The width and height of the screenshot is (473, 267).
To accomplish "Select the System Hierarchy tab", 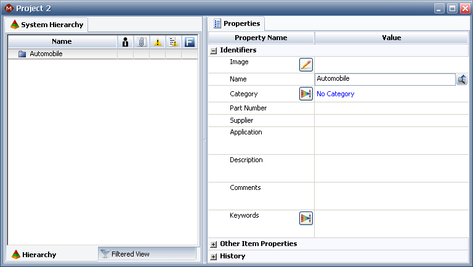I will coord(47,25).
